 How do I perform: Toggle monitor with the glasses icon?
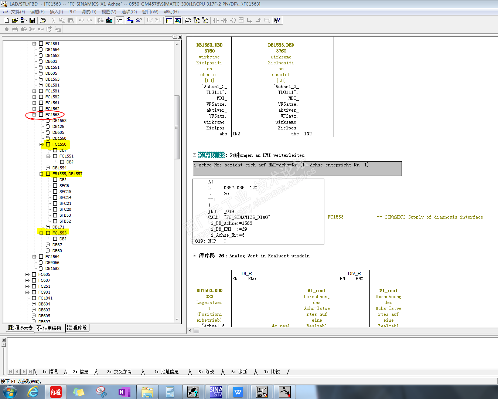coord(139,20)
